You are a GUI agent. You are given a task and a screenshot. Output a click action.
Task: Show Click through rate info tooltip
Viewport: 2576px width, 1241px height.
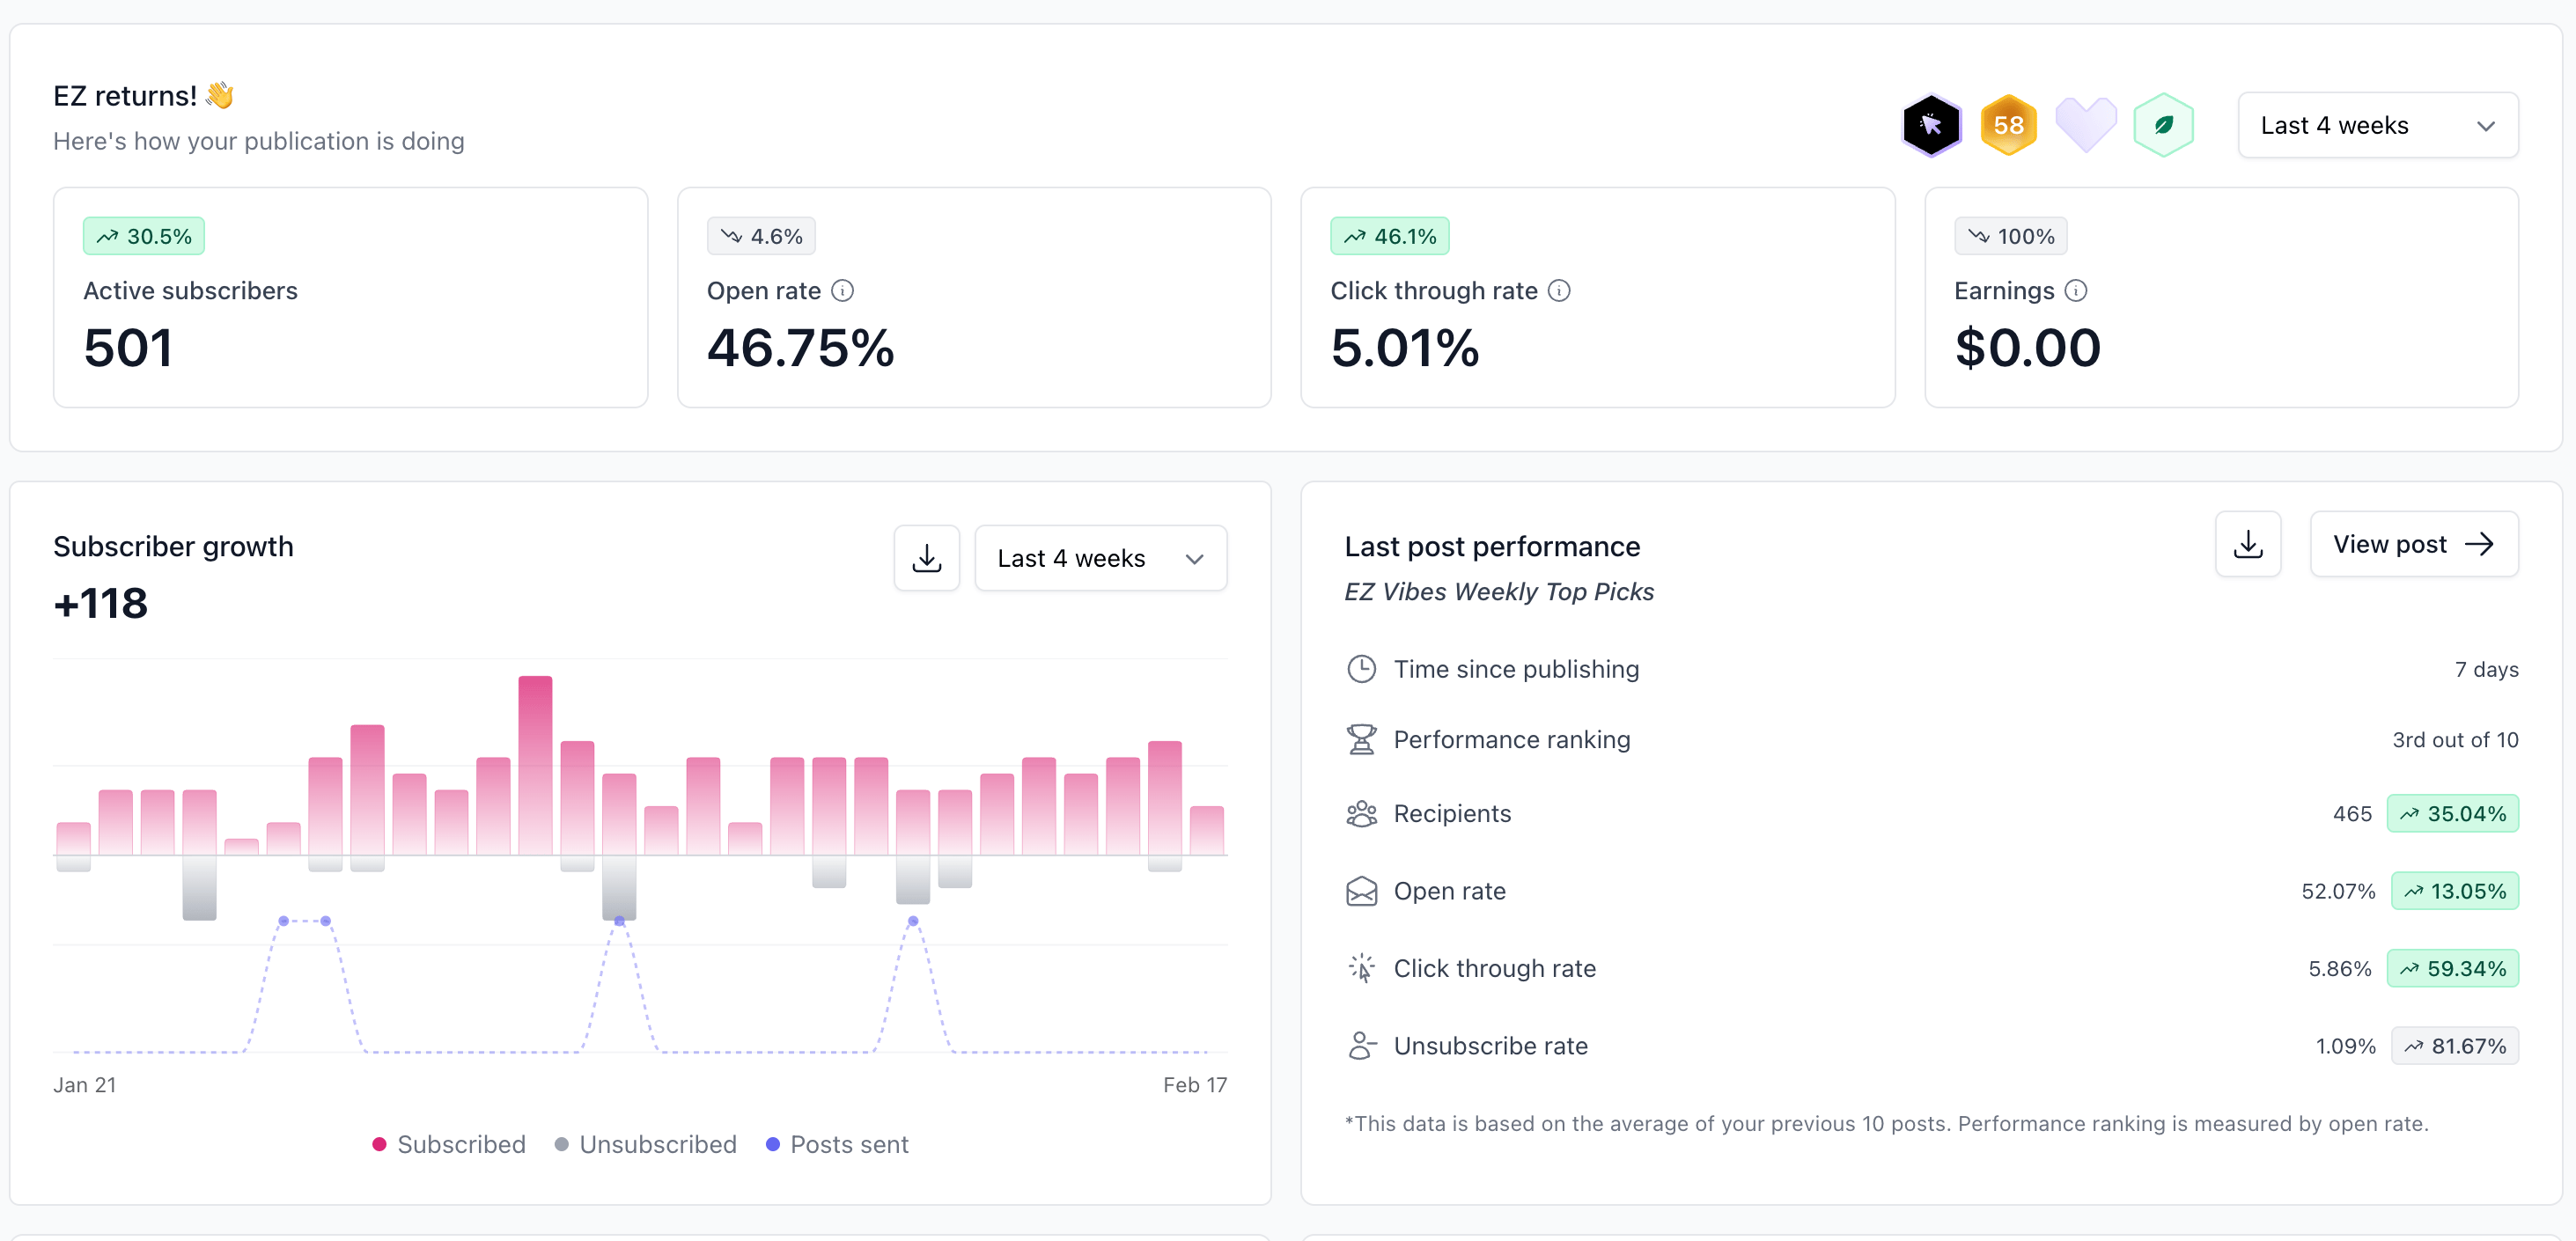1559,291
